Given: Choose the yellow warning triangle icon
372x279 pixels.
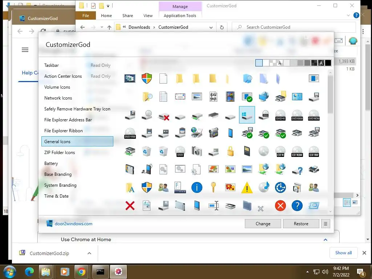Looking at the screenshot, I should point(247,188).
